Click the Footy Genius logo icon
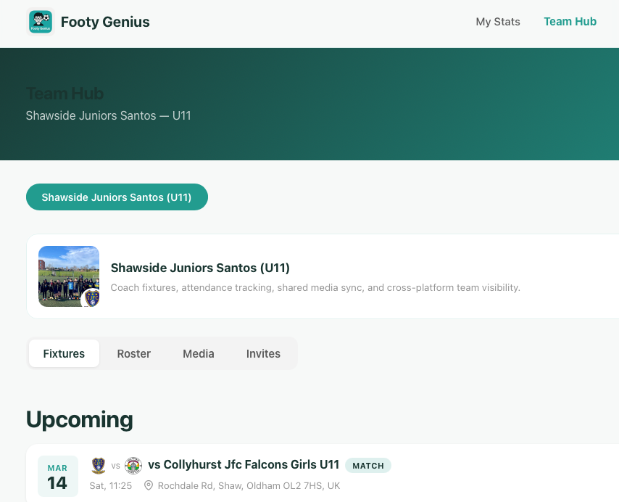 tap(40, 22)
